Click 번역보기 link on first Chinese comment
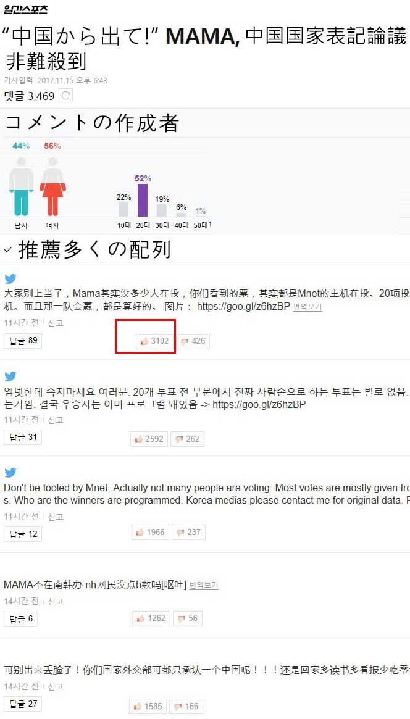The height and width of the screenshot is (719, 410). pyautogui.click(x=307, y=307)
